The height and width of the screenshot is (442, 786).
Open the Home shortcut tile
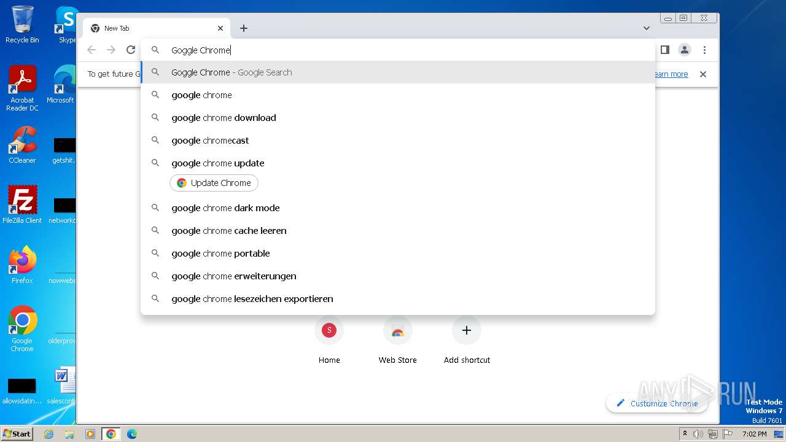click(329, 341)
